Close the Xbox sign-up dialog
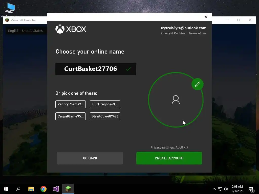Image resolution: width=259 pixels, height=194 pixels. click(x=206, y=17)
